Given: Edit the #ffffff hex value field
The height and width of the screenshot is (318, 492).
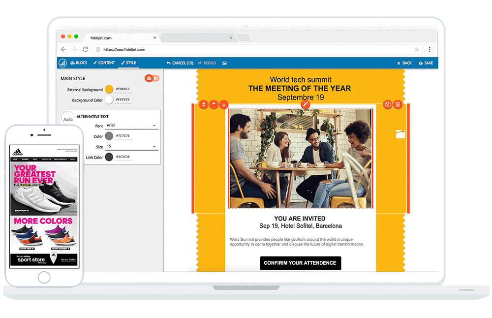Looking at the screenshot, I should tap(123, 100).
